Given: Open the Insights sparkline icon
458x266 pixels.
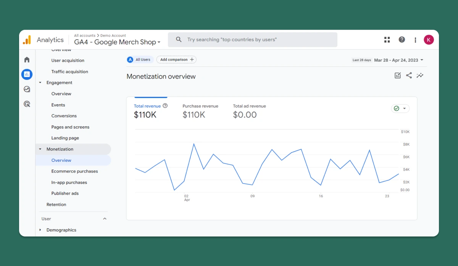Looking at the screenshot, I should click(420, 76).
